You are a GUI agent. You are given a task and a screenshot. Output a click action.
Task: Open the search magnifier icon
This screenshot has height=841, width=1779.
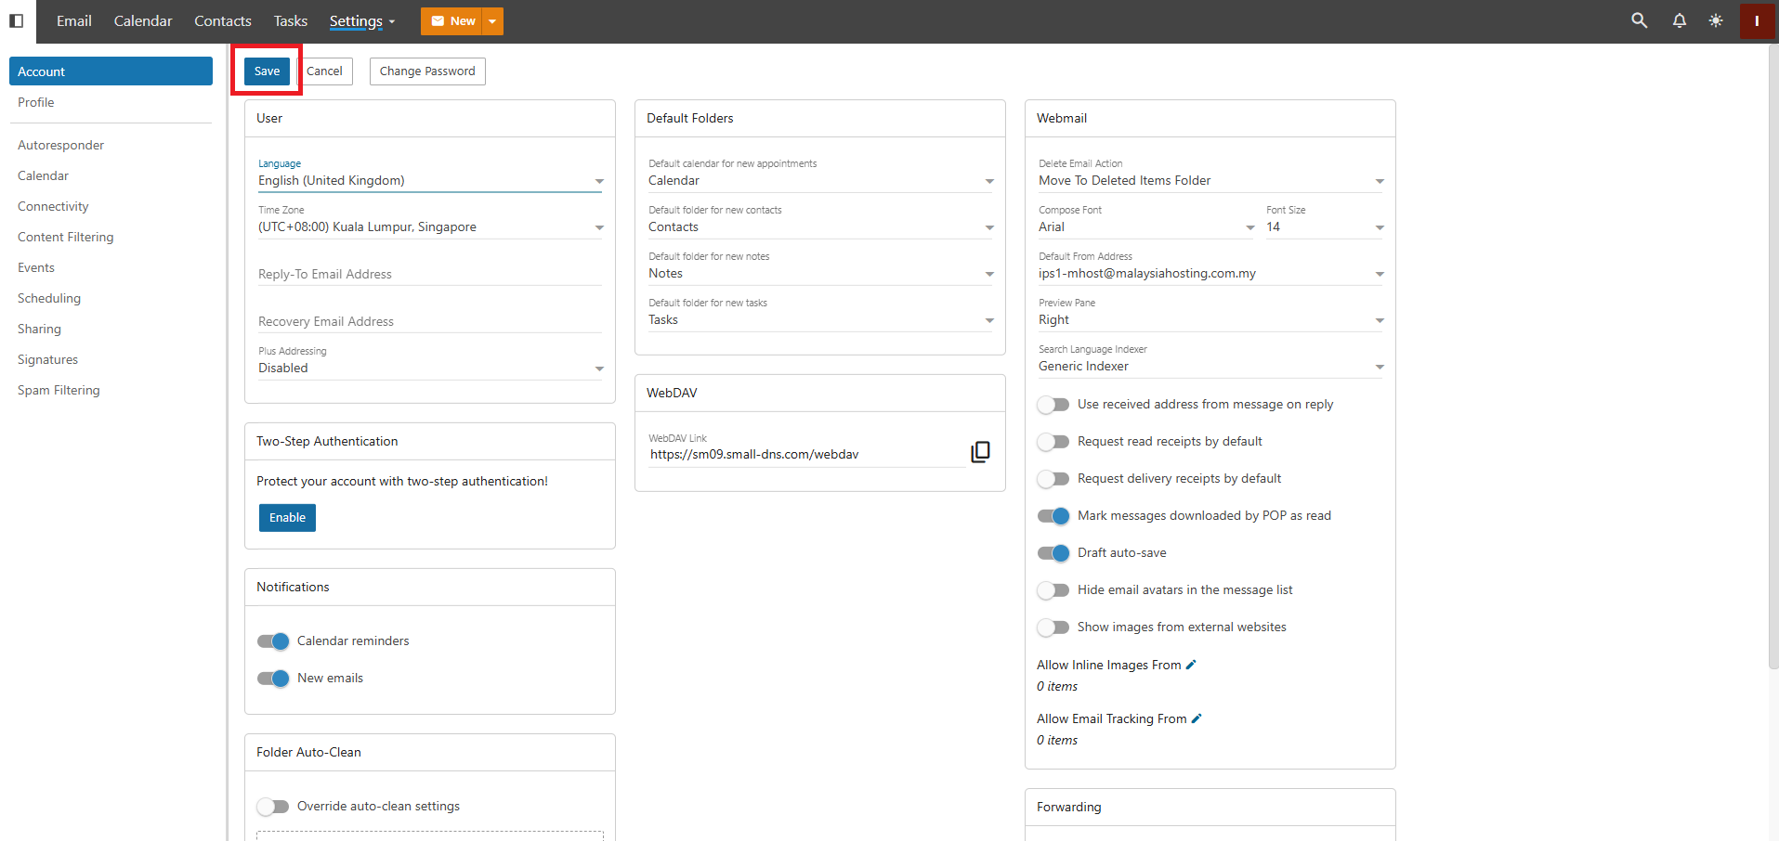(x=1640, y=20)
